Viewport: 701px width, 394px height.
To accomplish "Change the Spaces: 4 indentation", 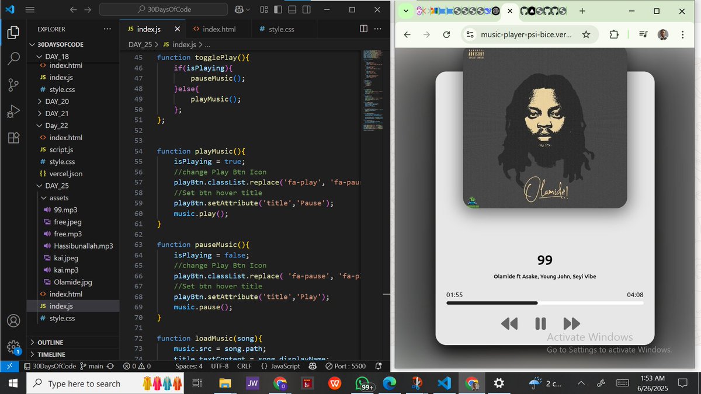I will click(x=189, y=366).
